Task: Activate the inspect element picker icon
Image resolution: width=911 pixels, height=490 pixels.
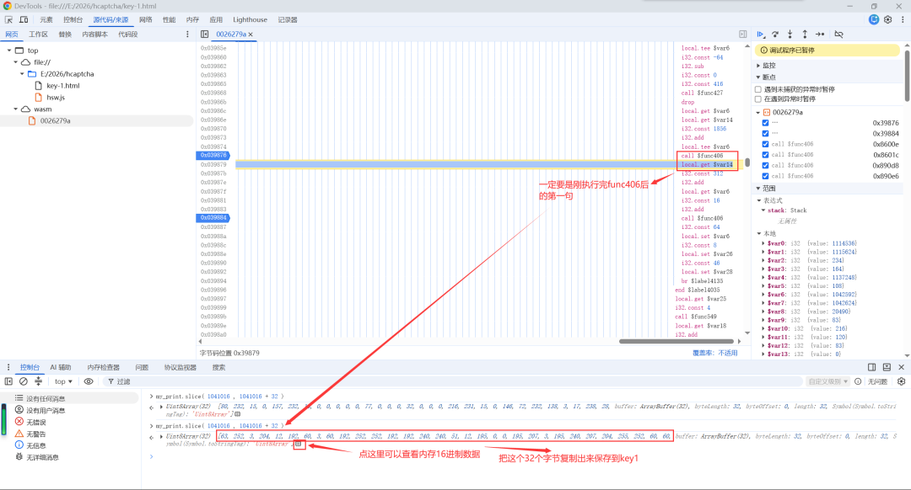Action: coord(8,19)
